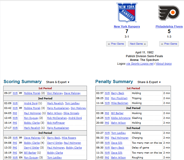Open Don Maloney assist link at 03:42
Screen dimensions: 184x160
[78, 108]
